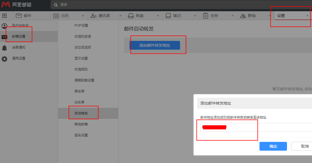This screenshot has width=312, height=163.
Task: Click the search magnifier icon
Action: pos(56,5)
